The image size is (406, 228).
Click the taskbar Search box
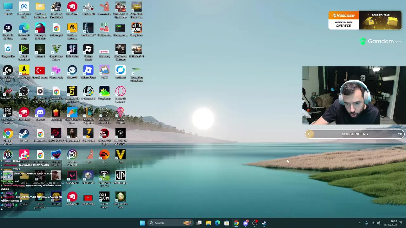170,223
